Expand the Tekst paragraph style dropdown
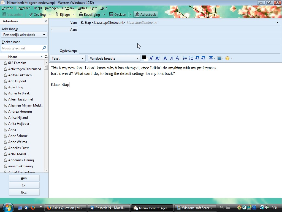Image resolution: width=282 pixels, height=212 pixels. tap(67, 59)
